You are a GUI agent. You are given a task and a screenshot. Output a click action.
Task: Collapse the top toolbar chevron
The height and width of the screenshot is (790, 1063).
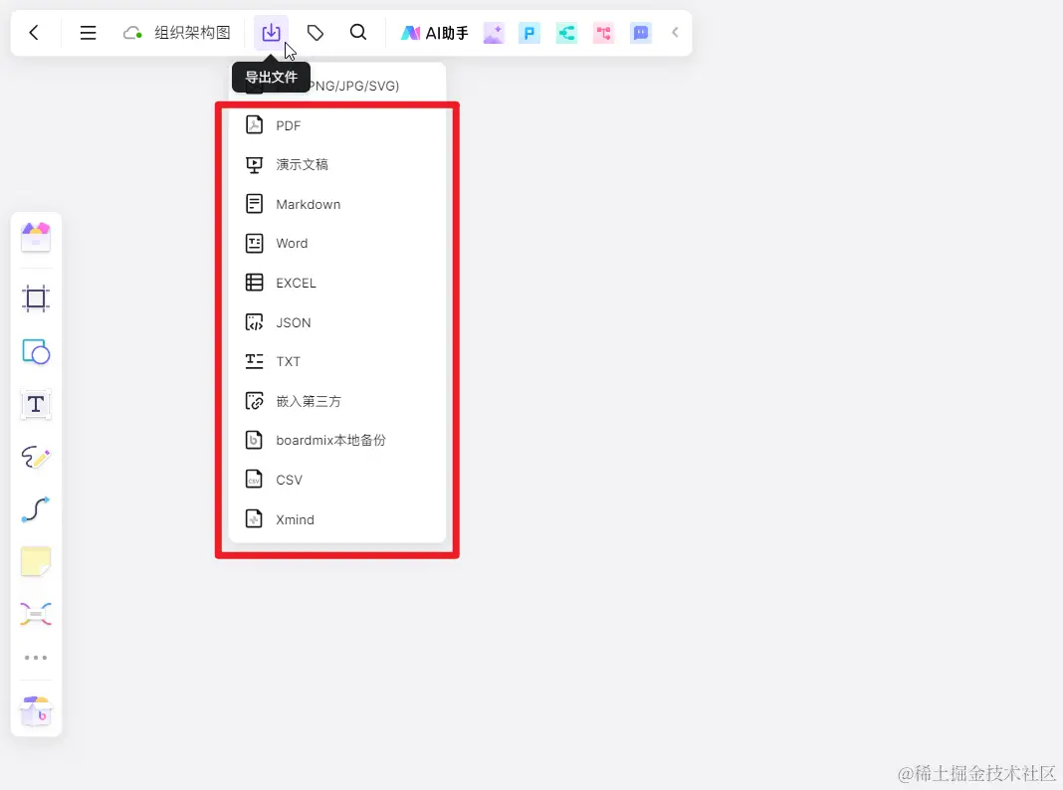pos(675,32)
